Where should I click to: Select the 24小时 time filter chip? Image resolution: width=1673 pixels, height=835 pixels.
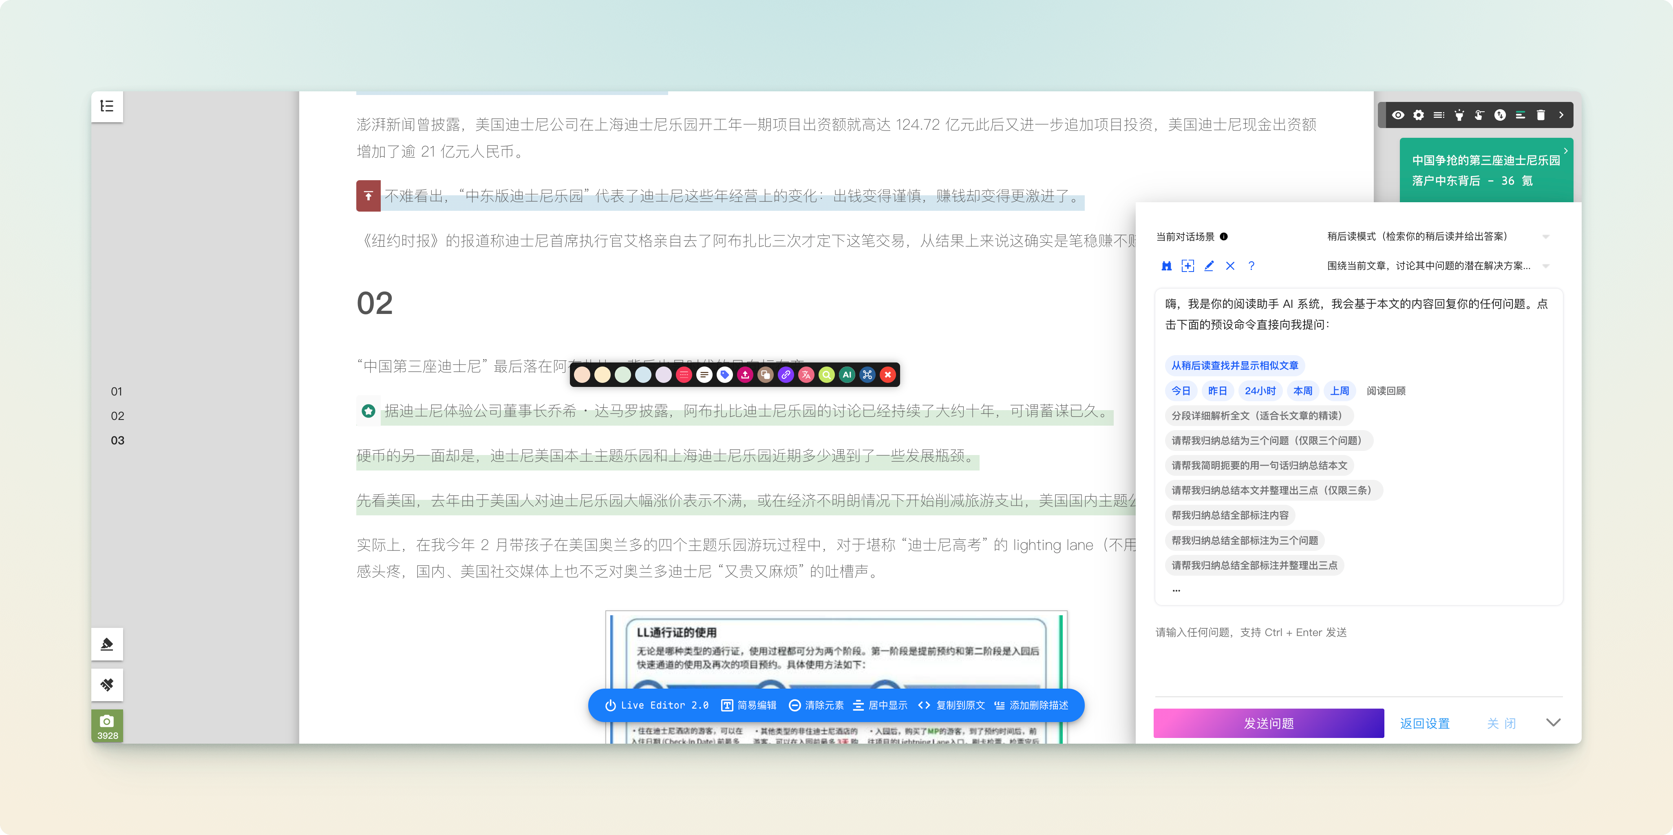click(x=1260, y=391)
